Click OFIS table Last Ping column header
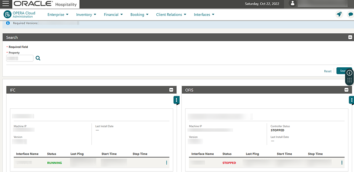Image resolution: width=354 pixels, height=172 pixels. [x=253, y=154]
